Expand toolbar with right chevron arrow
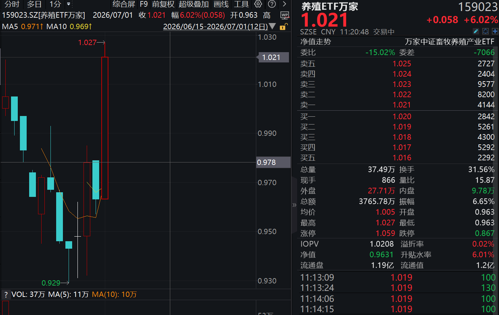499x315 pixels. point(284,4)
